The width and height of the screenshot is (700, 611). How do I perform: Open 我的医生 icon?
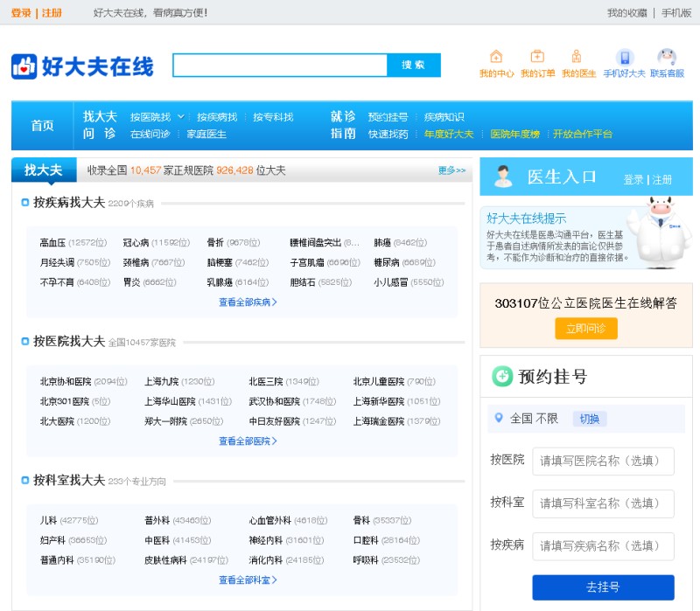(x=577, y=57)
